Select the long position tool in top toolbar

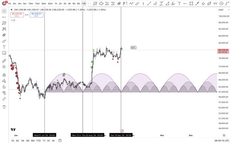tap(107, 3)
